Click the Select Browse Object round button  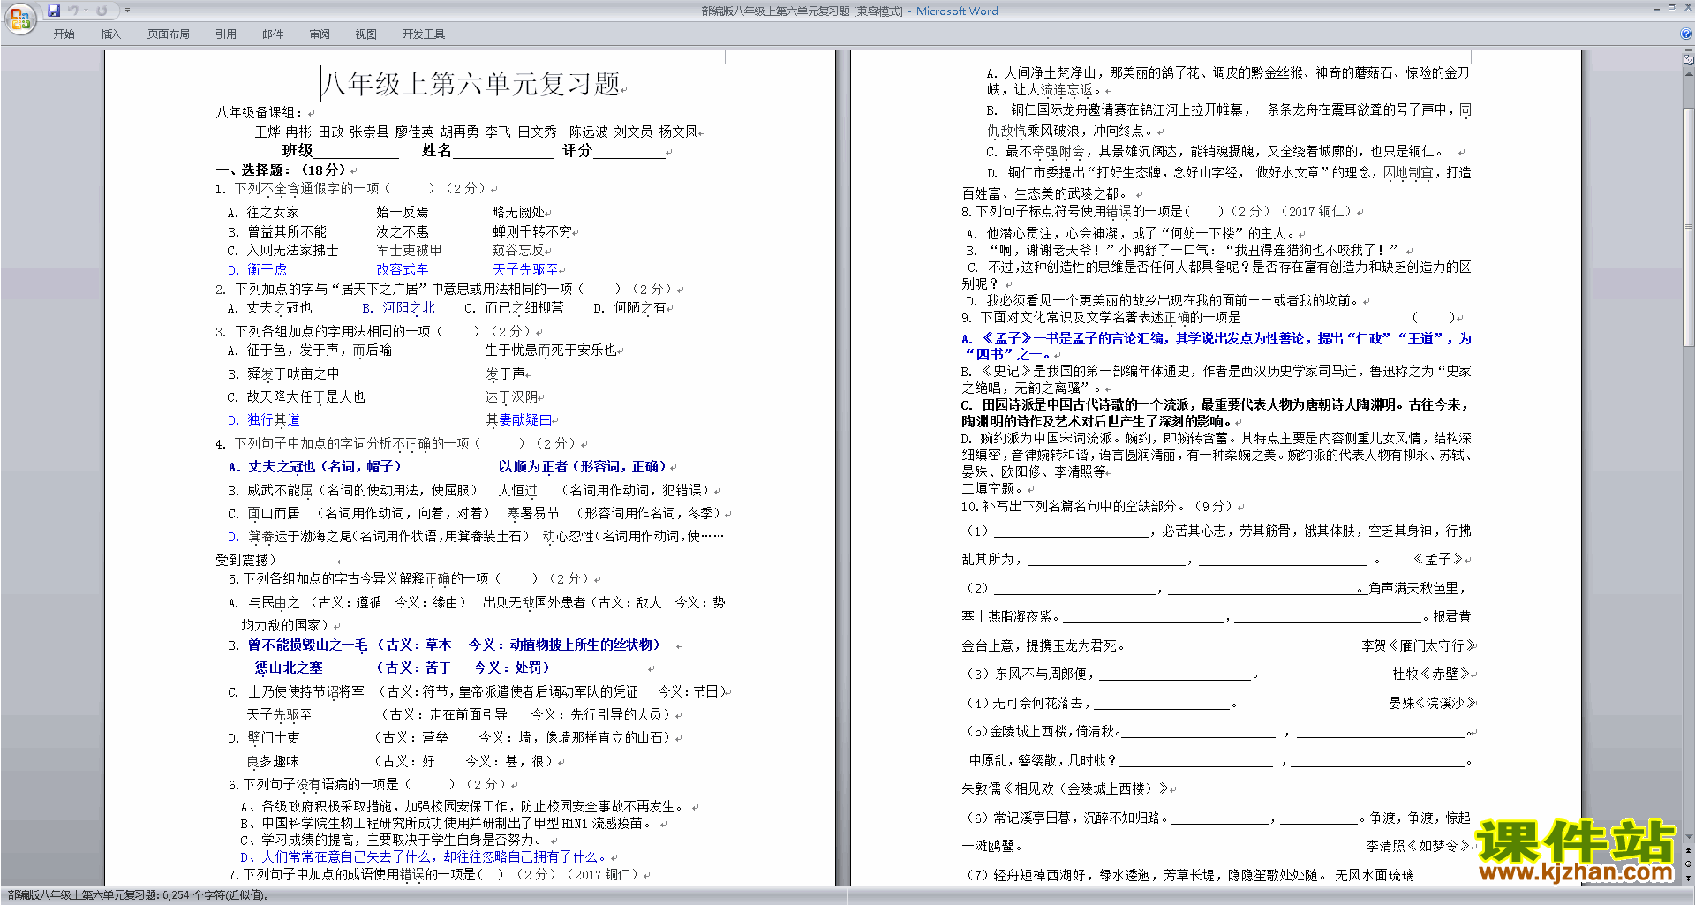(1689, 864)
